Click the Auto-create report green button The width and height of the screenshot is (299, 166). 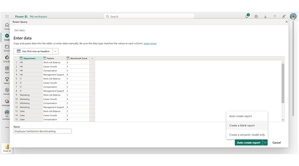(248, 143)
